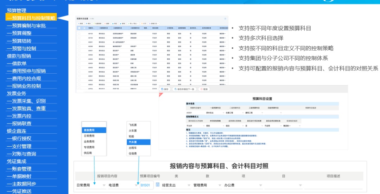
Task: Open the 电话费 dropdown
Action: 123,185
